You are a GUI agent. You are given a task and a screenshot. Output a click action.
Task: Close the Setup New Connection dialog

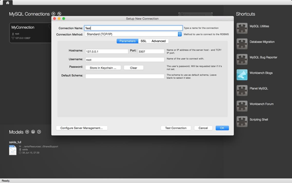54,18
